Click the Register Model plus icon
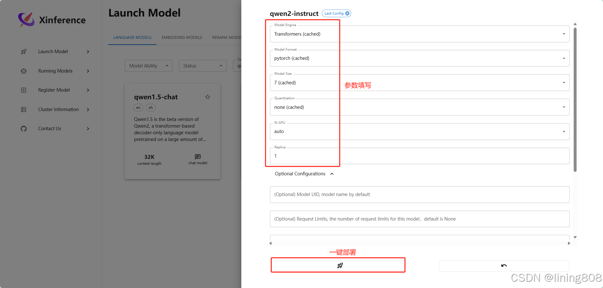This screenshot has width=603, height=288. (24, 90)
